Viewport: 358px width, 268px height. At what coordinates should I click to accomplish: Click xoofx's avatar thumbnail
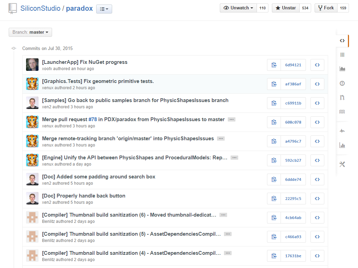(x=32, y=65)
